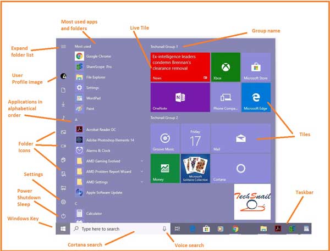Click the Windows Start button
The height and width of the screenshot is (251, 330).
63,228
